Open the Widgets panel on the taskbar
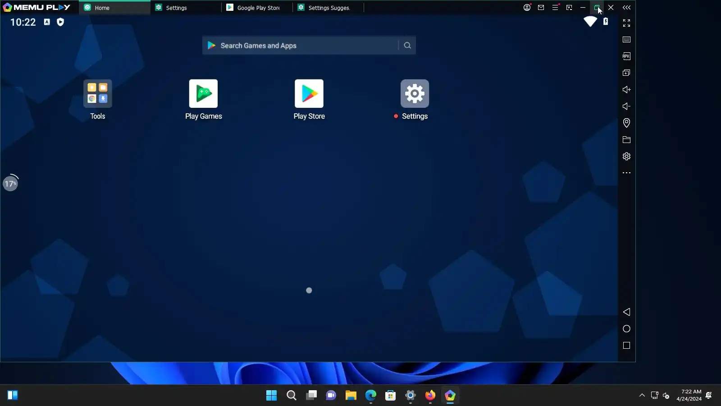Screen dimensions: 721x406 [13, 396]
